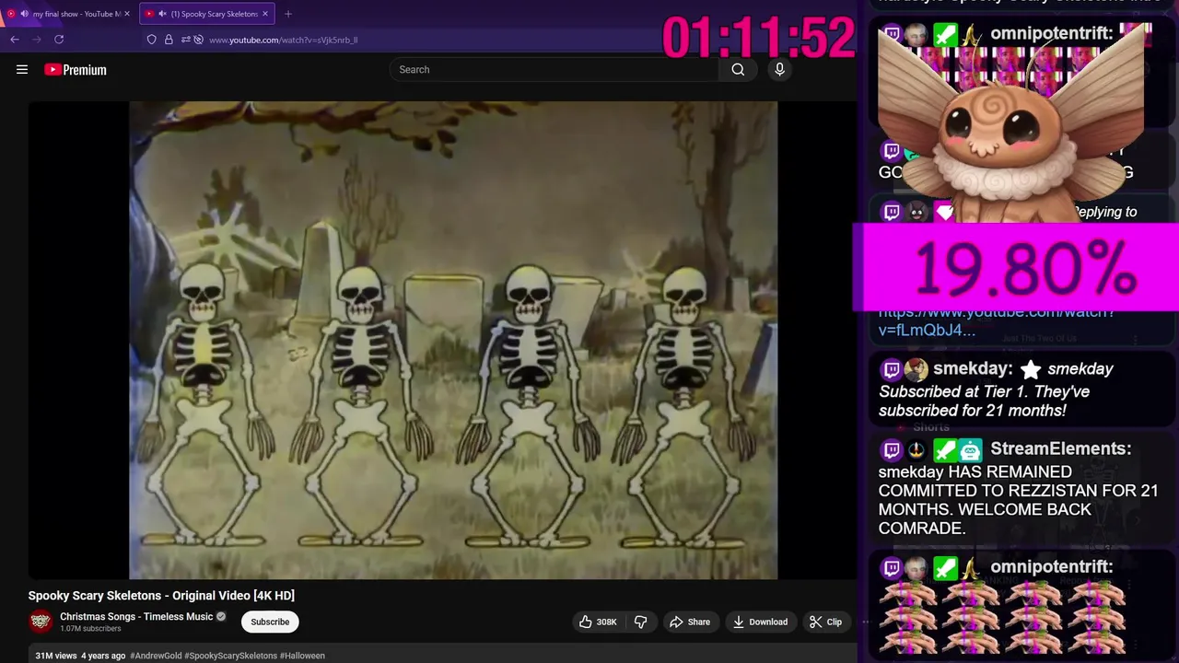Click '31M views' in description
The height and width of the screenshot is (663, 1179).
(x=56, y=656)
